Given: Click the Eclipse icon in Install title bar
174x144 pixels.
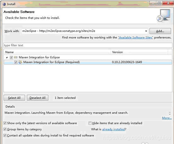Looking at the screenshot, I should tap(4, 4).
